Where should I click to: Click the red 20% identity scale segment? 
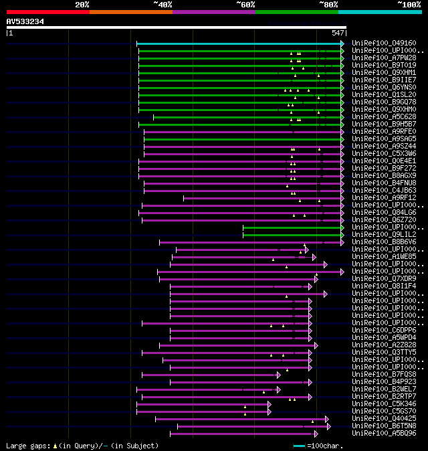48,12
